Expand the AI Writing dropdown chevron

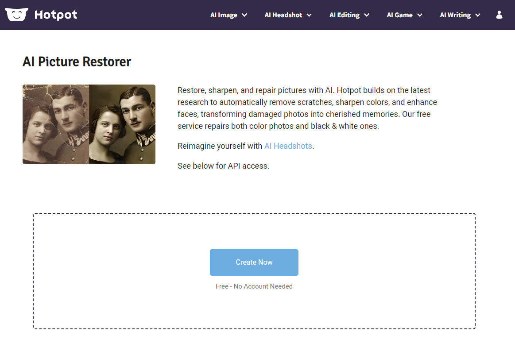(x=478, y=15)
